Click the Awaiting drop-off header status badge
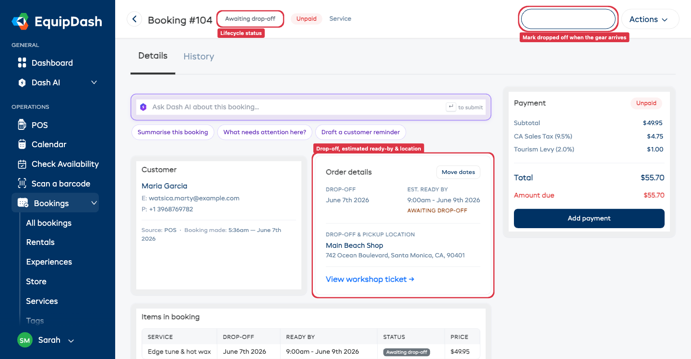The image size is (691, 359). tap(250, 19)
